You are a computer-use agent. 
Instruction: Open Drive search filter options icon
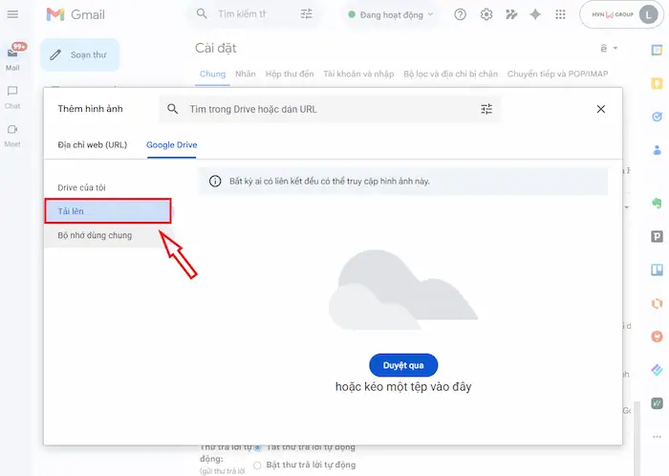click(x=486, y=109)
